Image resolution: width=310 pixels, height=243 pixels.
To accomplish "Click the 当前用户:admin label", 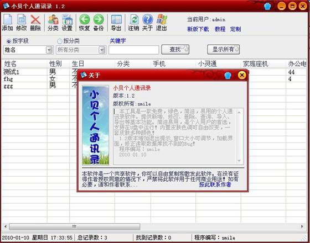I will (206, 19).
